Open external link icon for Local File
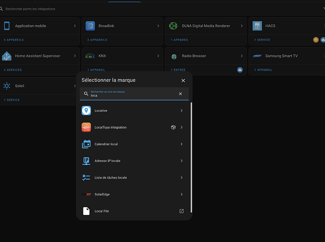325x242 pixels. click(182, 211)
